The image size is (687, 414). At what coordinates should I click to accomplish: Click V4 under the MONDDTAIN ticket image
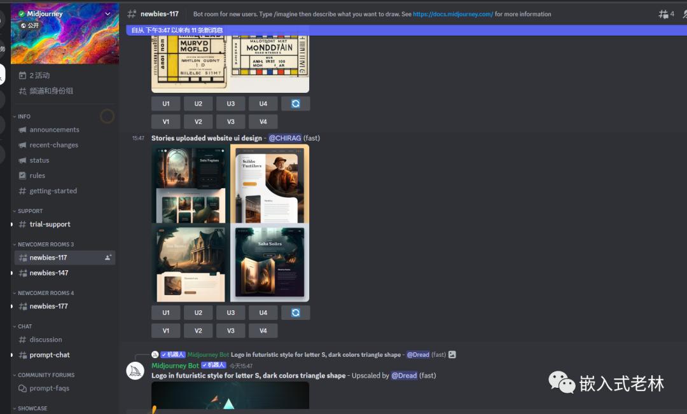click(x=263, y=122)
